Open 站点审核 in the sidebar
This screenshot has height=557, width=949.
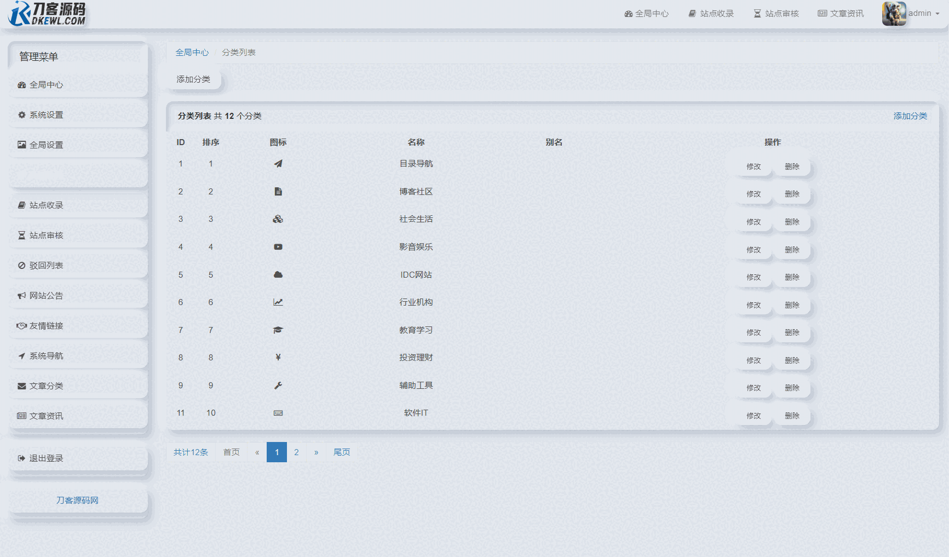tap(78, 236)
